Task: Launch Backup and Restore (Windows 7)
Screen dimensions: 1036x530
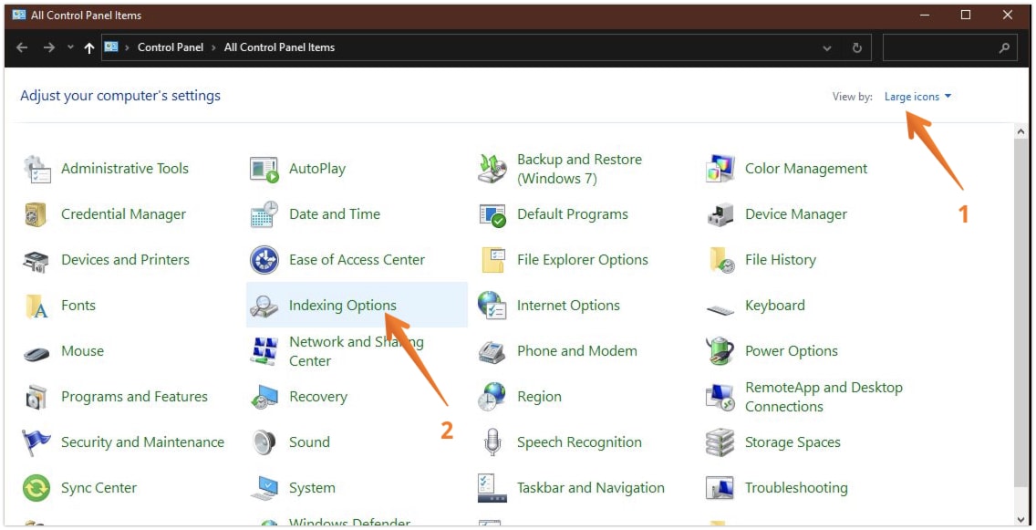Action: tap(578, 169)
